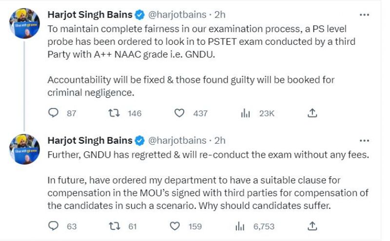
Task: Open Harjot Singh Bains profile from first tweet
Action: [x=90, y=15]
